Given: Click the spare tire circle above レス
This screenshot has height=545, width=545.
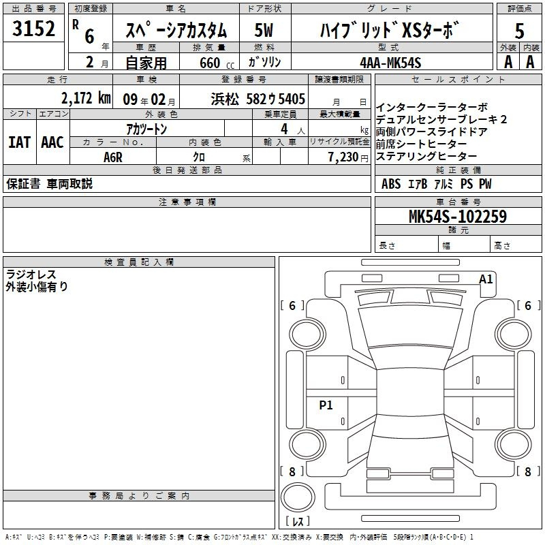Looking at the screenshot, I should 298,497.
